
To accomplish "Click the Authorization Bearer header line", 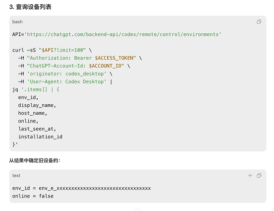I will point(80,58).
